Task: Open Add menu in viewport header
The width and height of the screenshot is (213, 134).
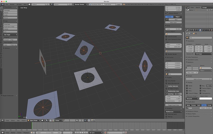Action: (18, 120)
